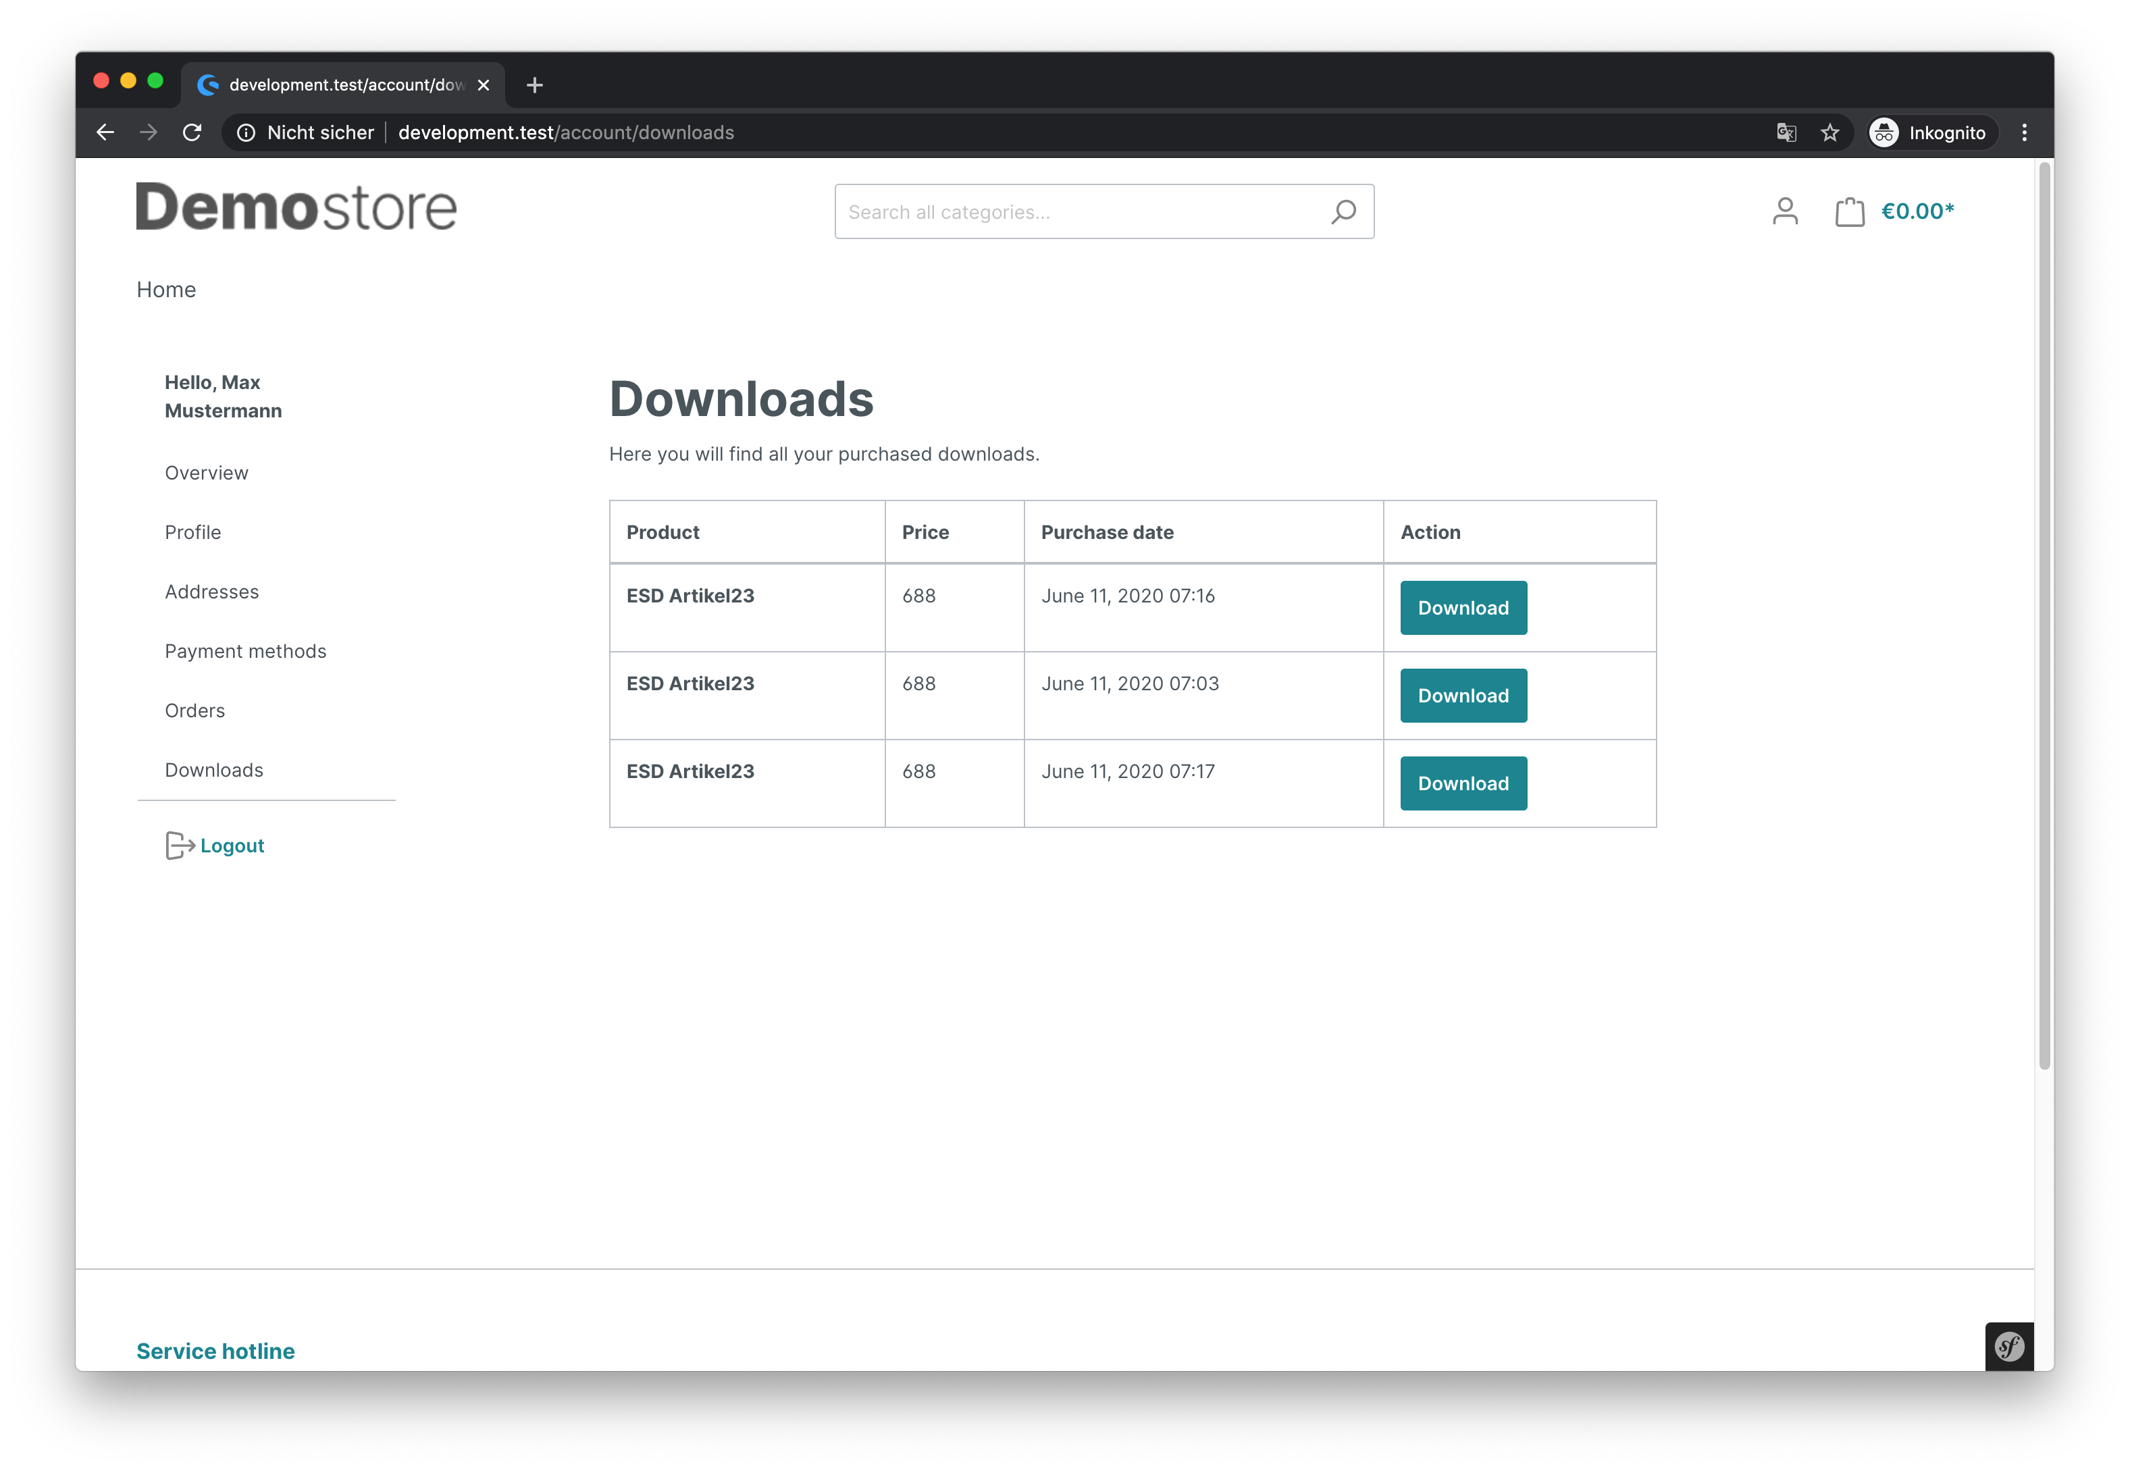
Task: Download the item purchased at 07:16
Action: click(1463, 607)
